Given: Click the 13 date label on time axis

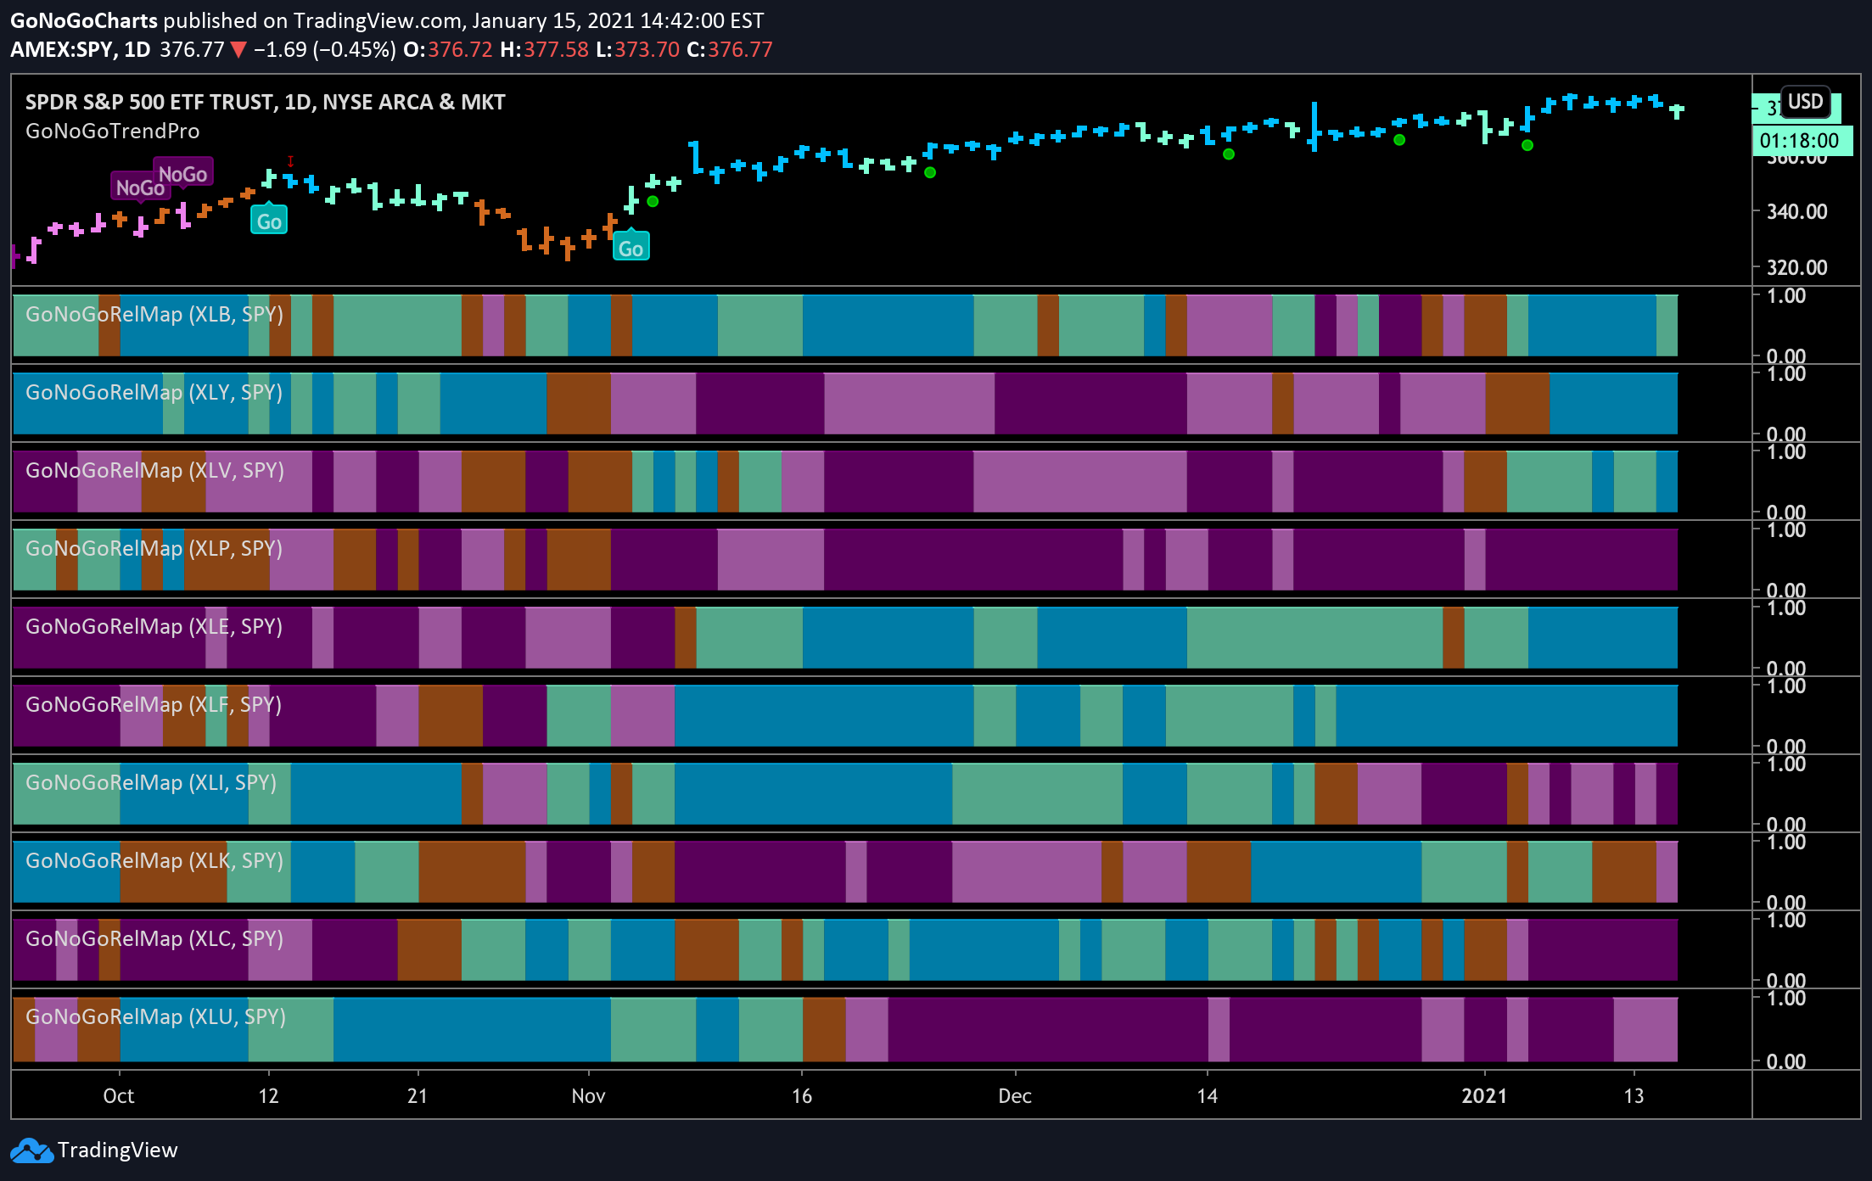Looking at the screenshot, I should [1634, 1096].
